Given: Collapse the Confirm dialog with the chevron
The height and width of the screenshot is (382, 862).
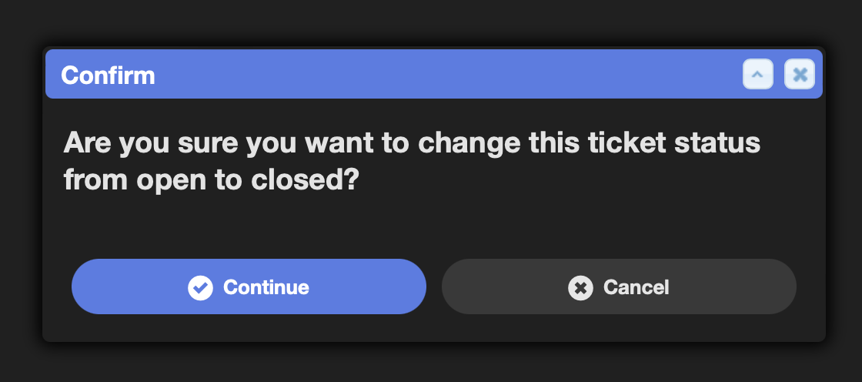Looking at the screenshot, I should (757, 74).
